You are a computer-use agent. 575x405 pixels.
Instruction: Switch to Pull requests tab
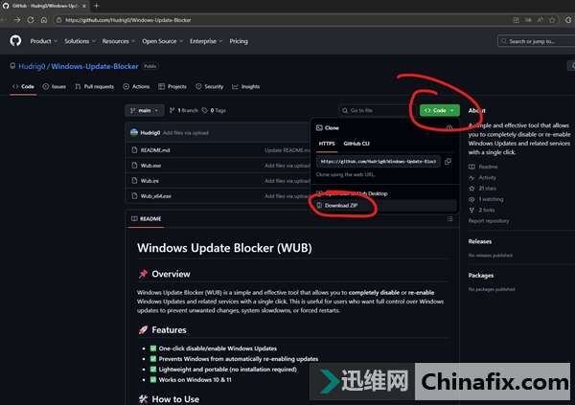[x=94, y=86]
